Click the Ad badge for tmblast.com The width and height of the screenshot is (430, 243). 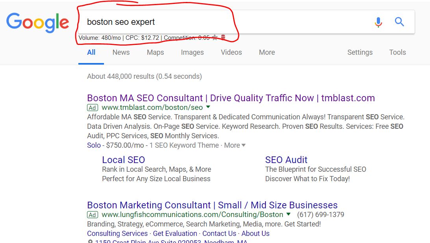click(93, 108)
